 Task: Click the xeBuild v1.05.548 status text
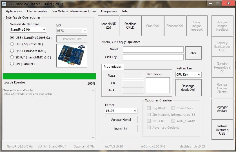point(153,146)
